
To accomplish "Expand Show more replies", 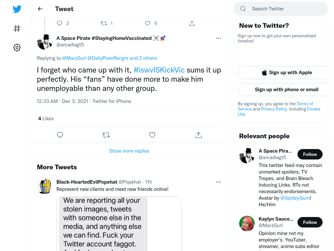I will pos(129,151).
